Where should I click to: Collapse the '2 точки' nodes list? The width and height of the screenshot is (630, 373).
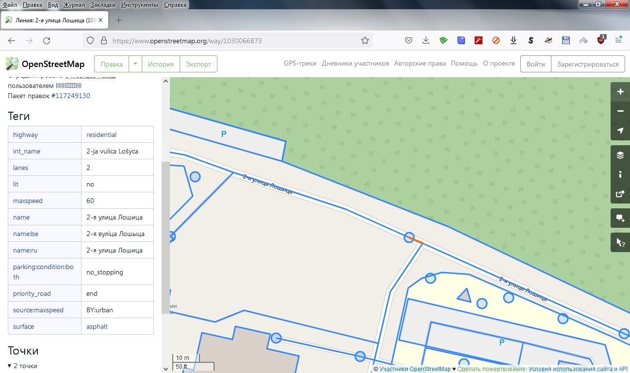10,366
